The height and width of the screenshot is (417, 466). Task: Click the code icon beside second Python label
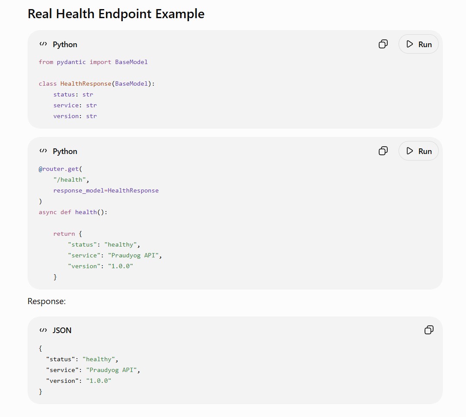click(43, 151)
